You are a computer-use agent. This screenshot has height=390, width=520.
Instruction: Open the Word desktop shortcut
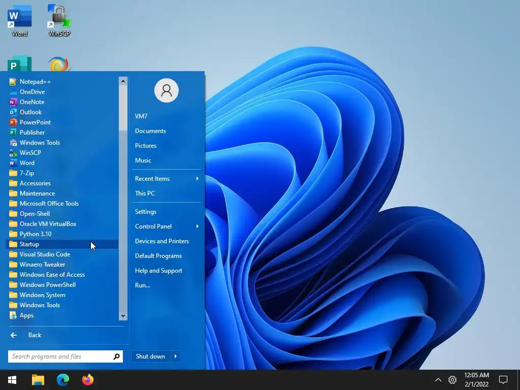[x=20, y=20]
